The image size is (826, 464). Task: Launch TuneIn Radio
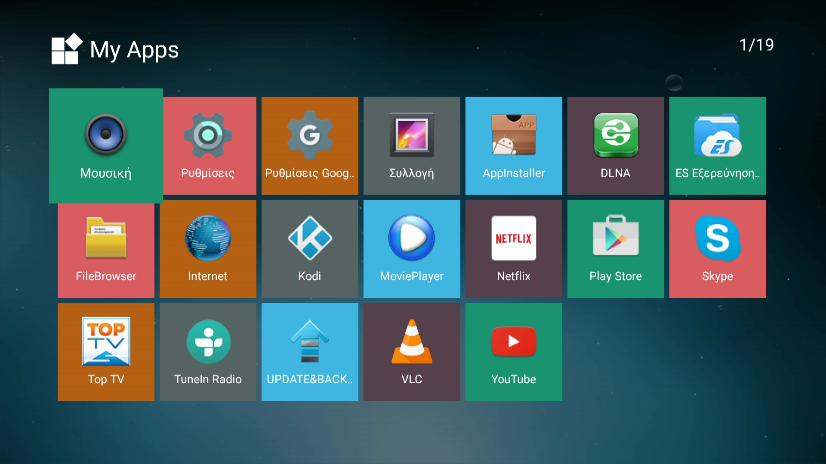[x=208, y=352]
